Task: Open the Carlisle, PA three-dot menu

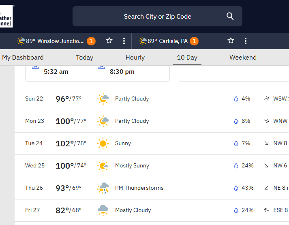Action: tap(246, 41)
